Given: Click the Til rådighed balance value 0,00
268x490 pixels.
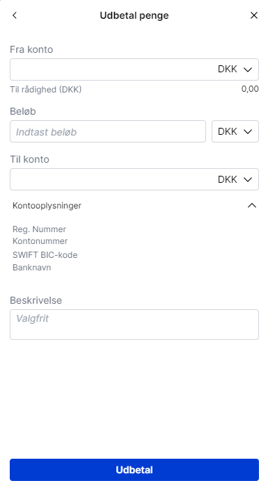Looking at the screenshot, I should click(x=250, y=89).
